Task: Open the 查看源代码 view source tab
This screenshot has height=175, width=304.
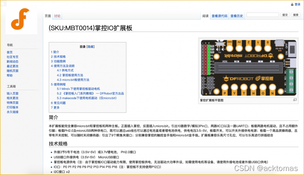Action: click(x=220, y=16)
